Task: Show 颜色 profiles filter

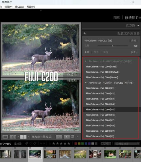Action: [x=96, y=52]
